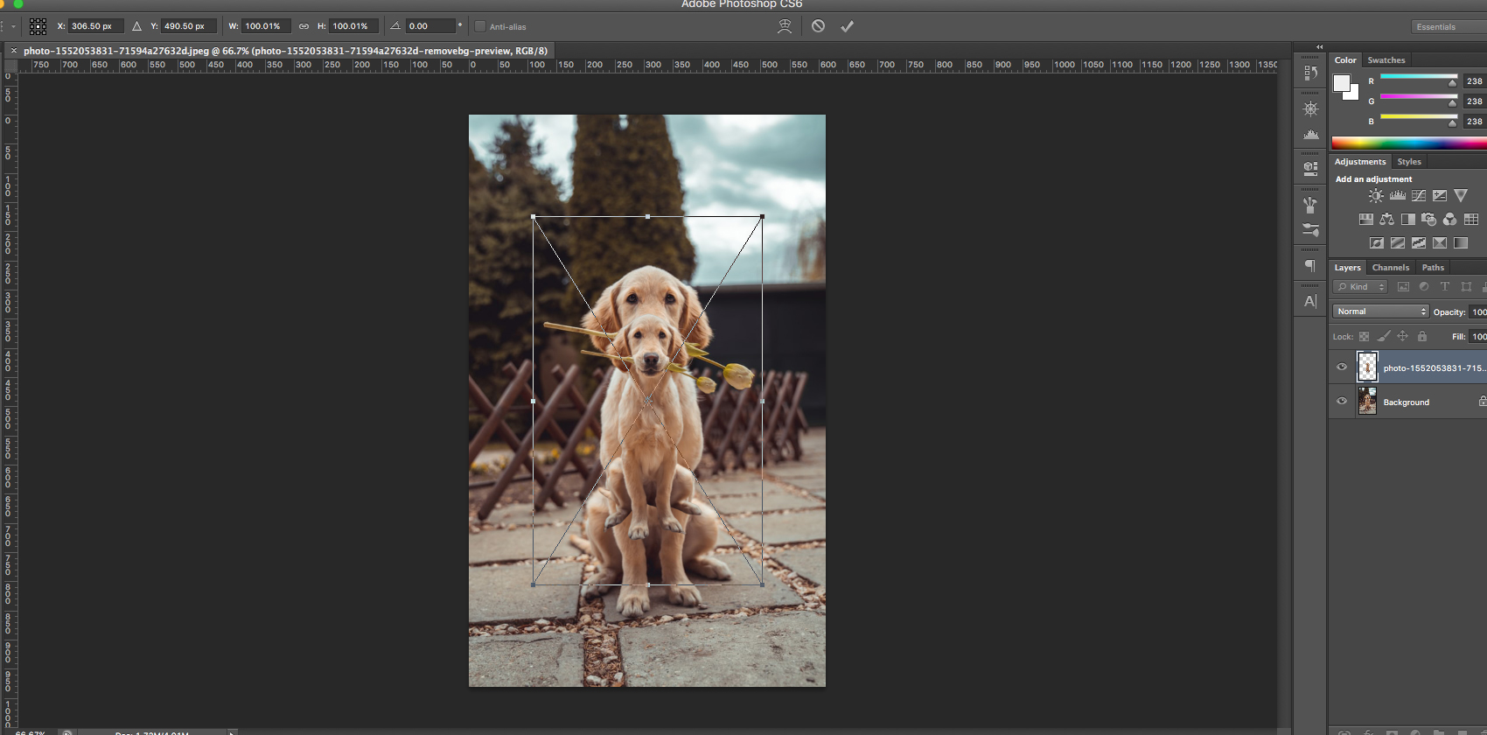The image size is (1487, 735).
Task: Open the 3D/Properties panel icon
Action: [x=1310, y=168]
